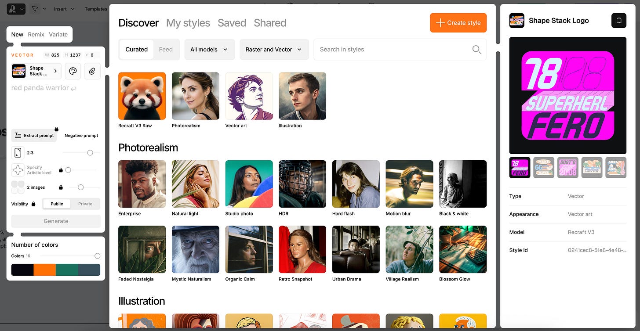Select the green color swatch
Viewport: 640px width, 331px height.
click(x=67, y=270)
